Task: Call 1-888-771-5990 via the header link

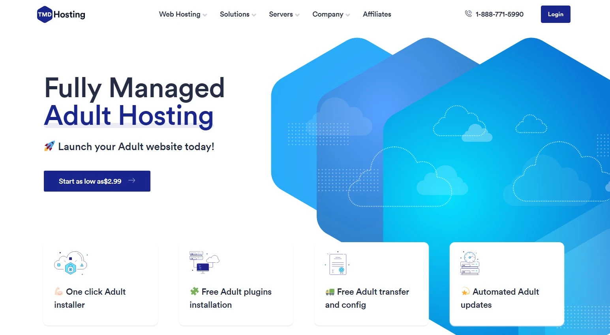Action: (499, 14)
